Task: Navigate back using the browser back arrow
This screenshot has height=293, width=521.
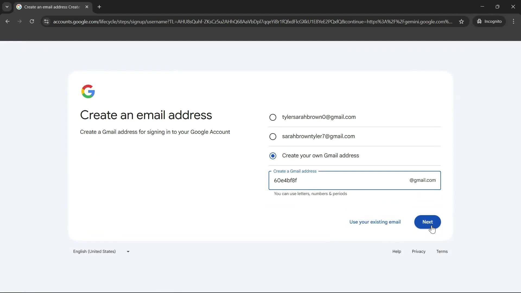Action: pos(7,21)
